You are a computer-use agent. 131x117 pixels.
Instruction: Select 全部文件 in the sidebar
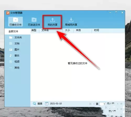[17, 31]
